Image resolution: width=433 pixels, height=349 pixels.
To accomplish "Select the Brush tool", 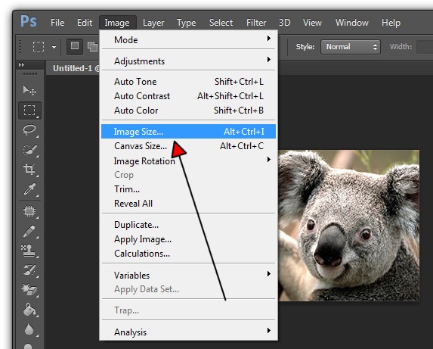I will click(29, 231).
